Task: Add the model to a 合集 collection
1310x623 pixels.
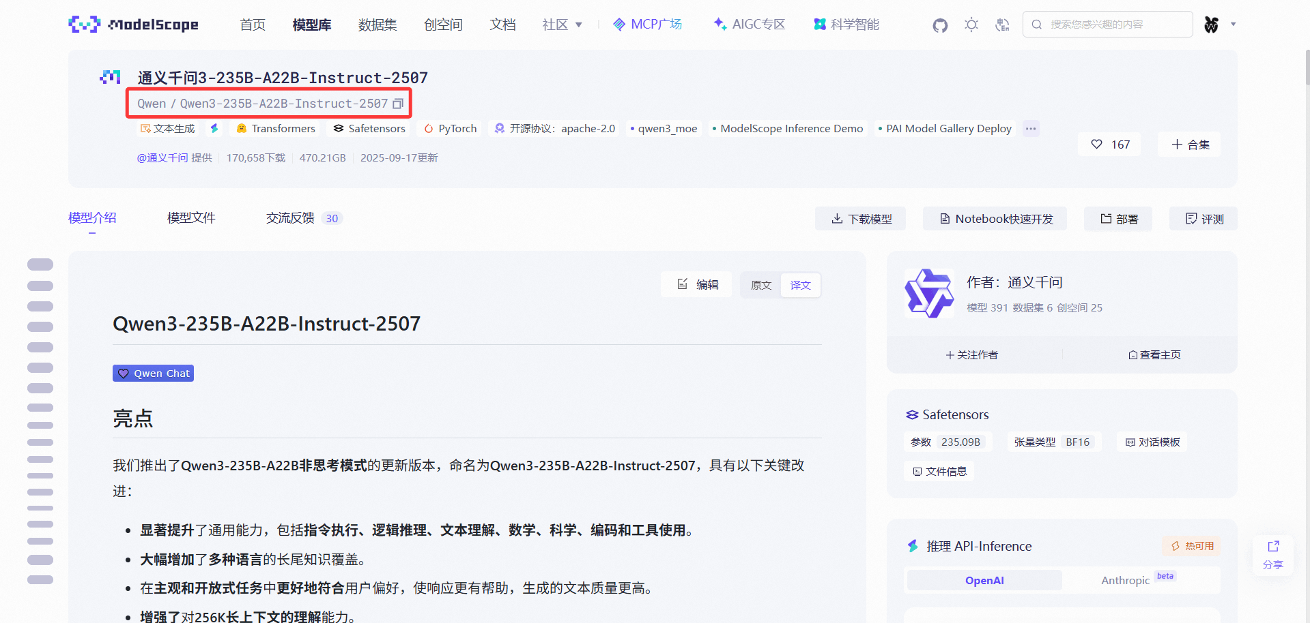Action: (x=1190, y=145)
